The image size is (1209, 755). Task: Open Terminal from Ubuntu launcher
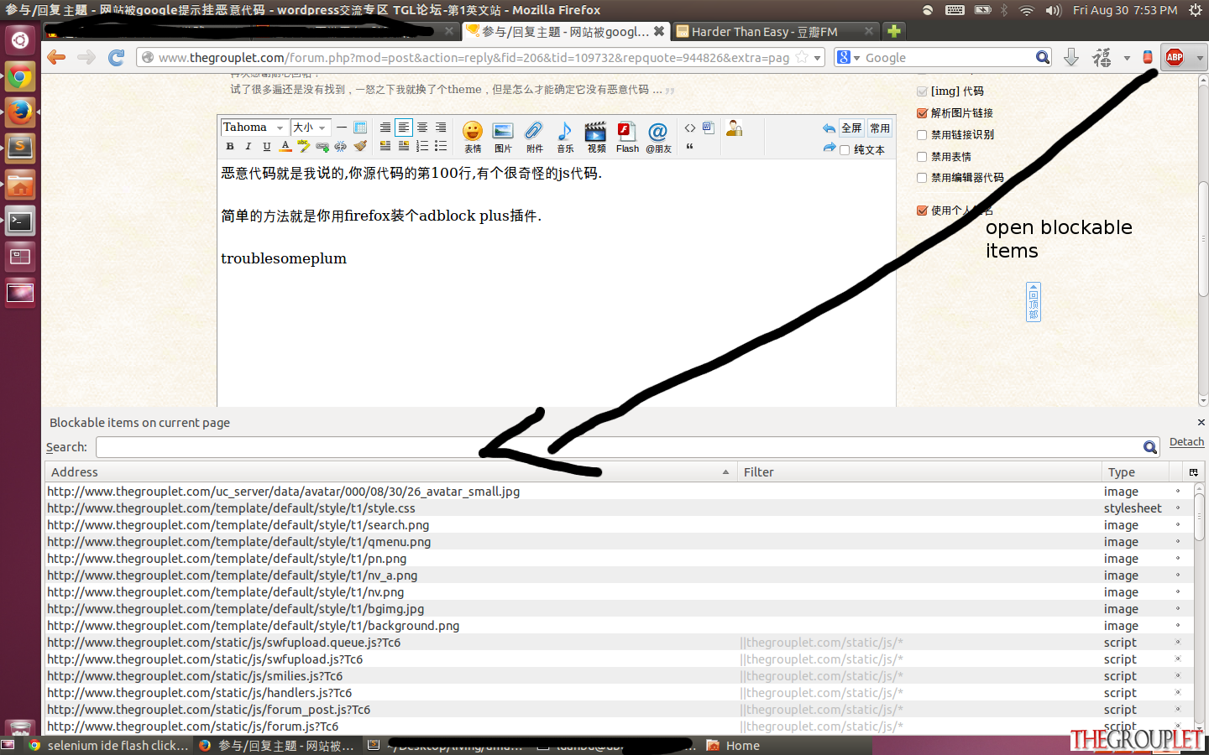[20, 221]
